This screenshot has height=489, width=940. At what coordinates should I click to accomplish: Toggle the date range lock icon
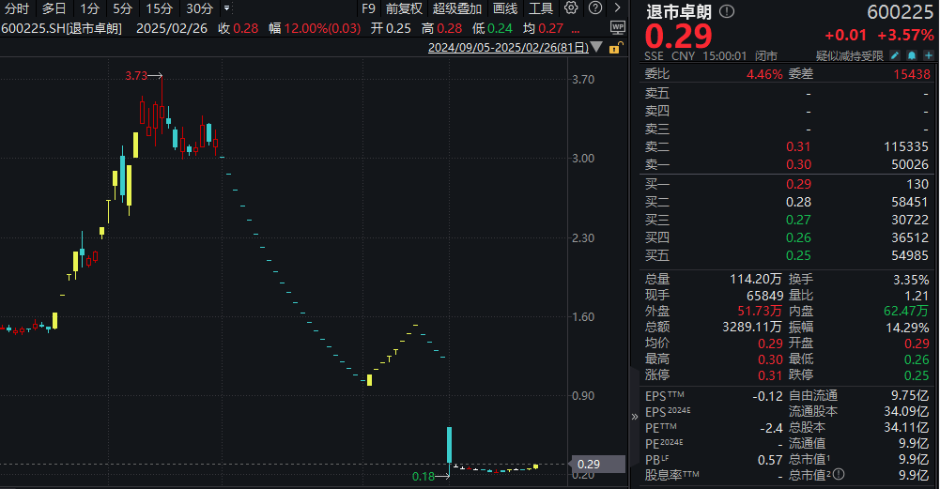[616, 48]
